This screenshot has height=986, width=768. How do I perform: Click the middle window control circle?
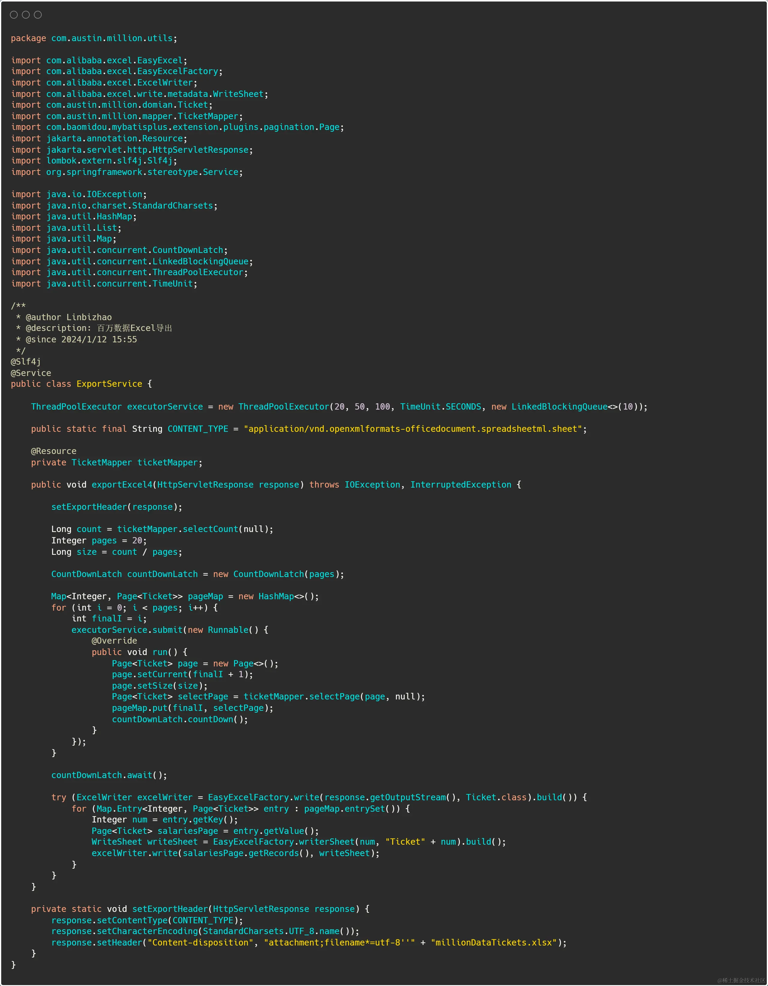(26, 15)
